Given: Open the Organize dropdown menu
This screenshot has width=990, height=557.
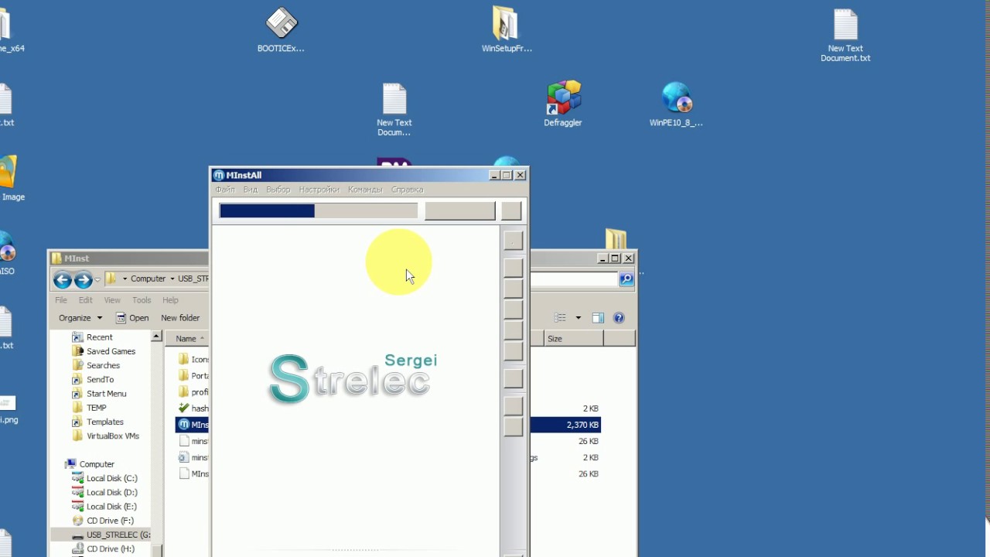Looking at the screenshot, I should click(x=80, y=318).
